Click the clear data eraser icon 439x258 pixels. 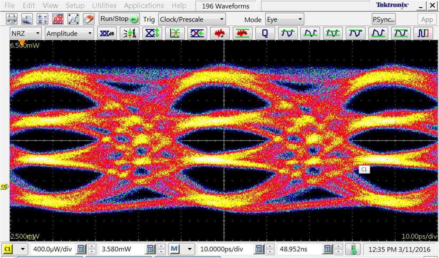(x=89, y=20)
